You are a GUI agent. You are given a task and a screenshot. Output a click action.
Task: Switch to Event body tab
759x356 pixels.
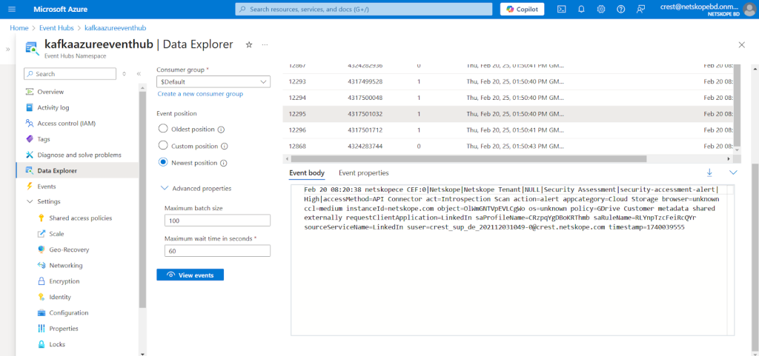click(307, 172)
